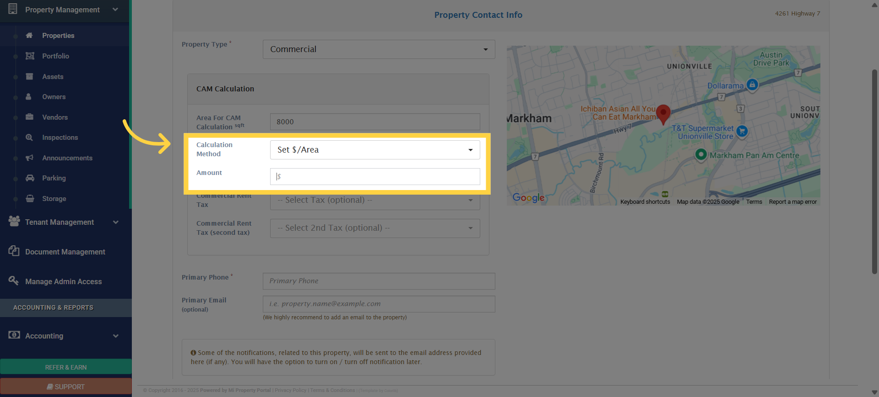Image resolution: width=879 pixels, height=397 pixels.
Task: Click the Owners person icon
Action: click(28, 96)
